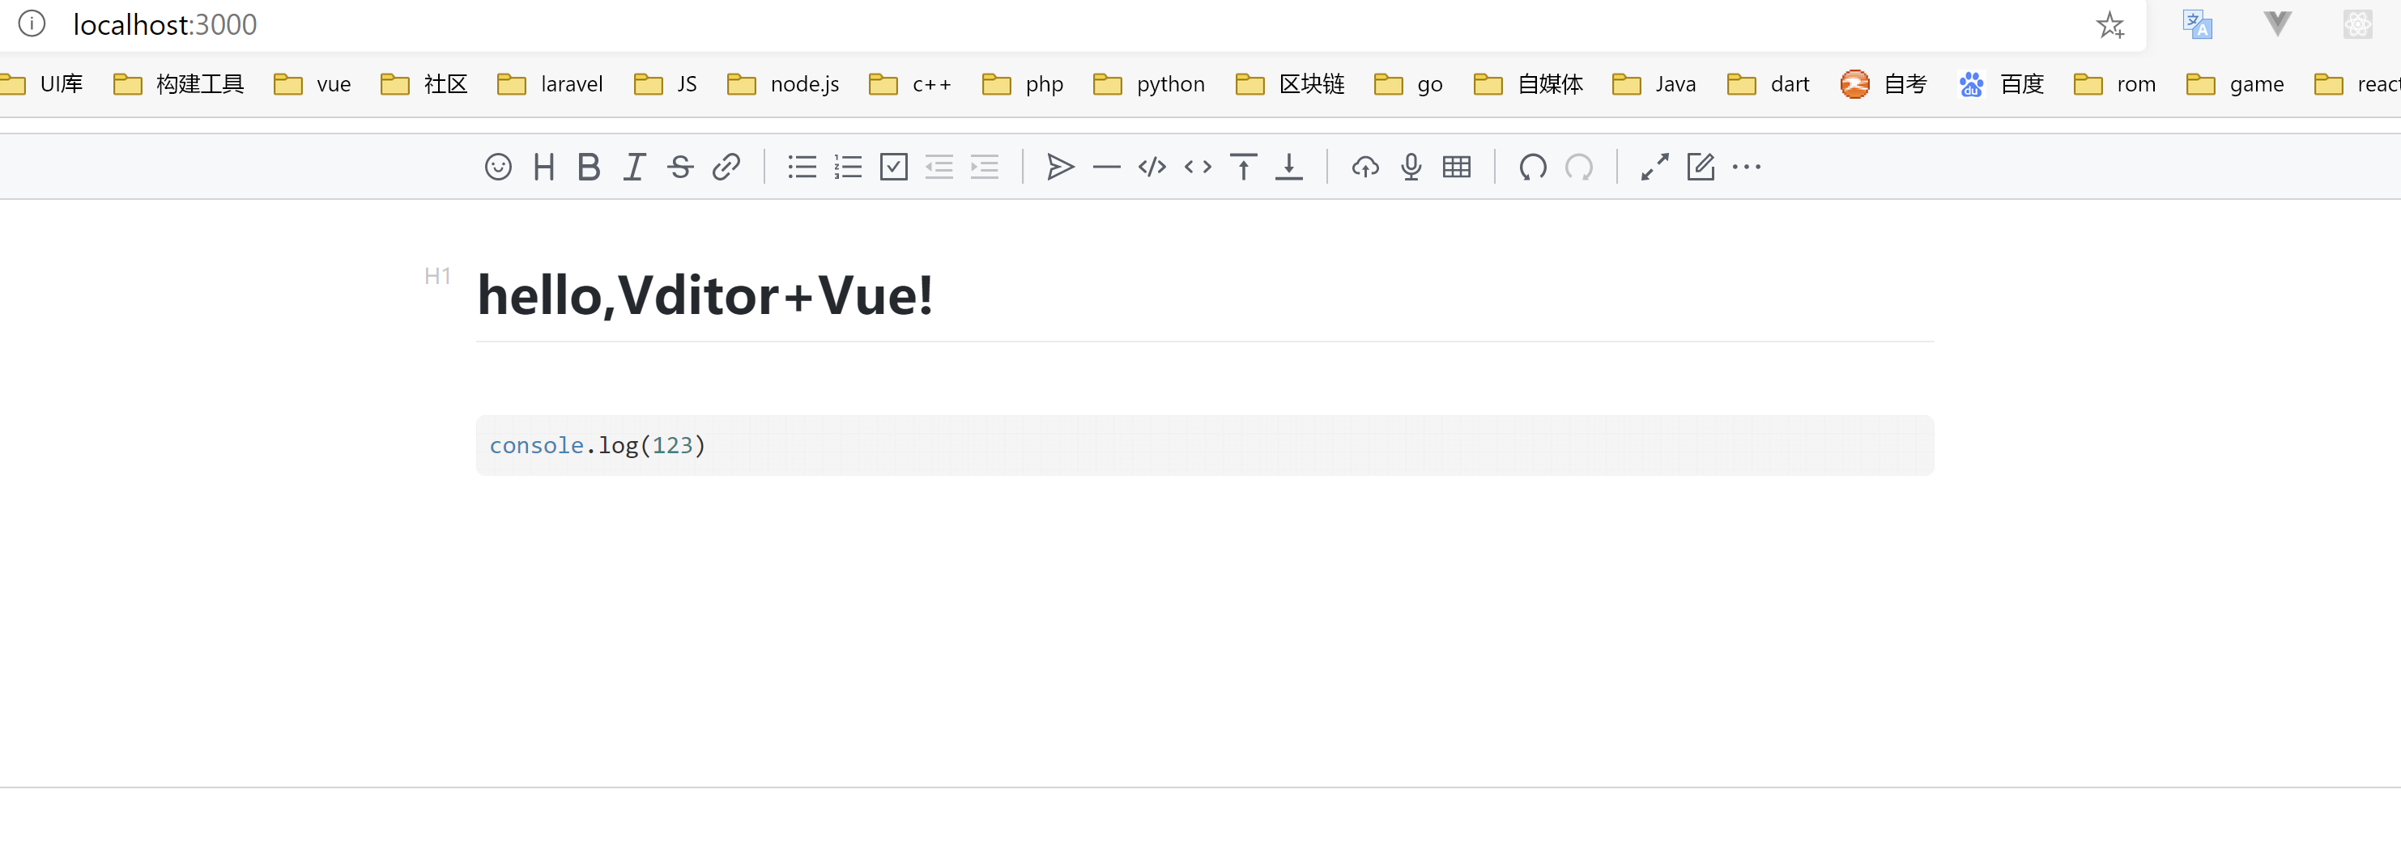The image size is (2401, 853).
Task: Toggle fullscreen editing mode
Action: [1654, 167]
